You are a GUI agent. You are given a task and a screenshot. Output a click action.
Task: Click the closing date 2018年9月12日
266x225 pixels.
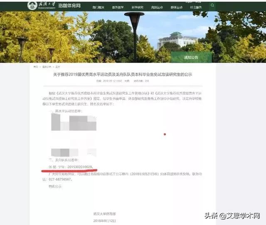[x=104, y=221]
